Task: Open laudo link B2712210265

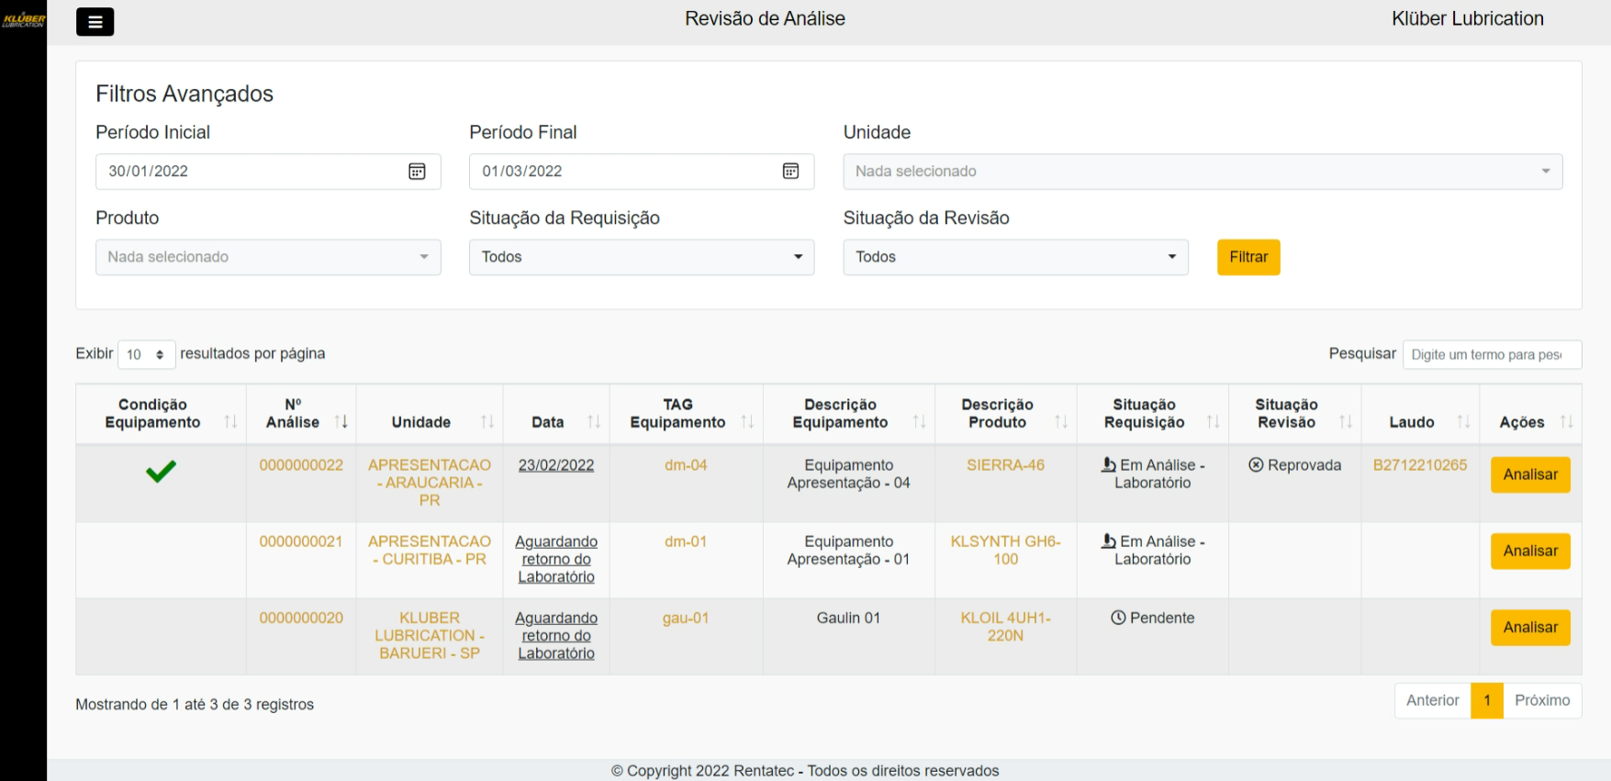Action: point(1419,465)
